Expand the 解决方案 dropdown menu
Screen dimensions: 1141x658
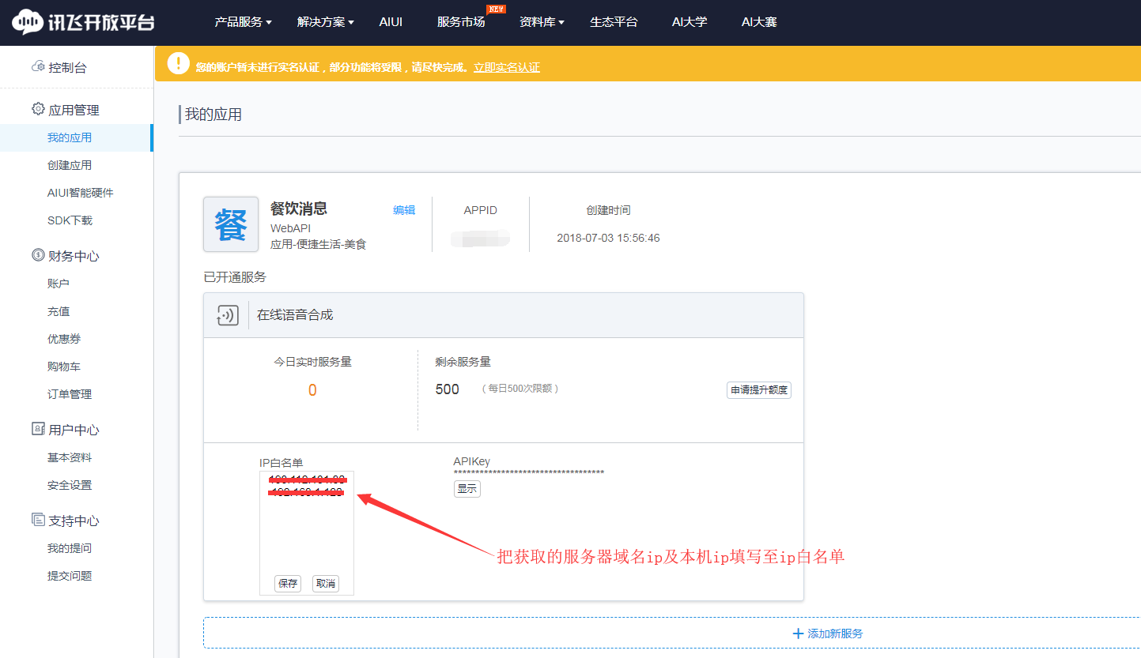[x=325, y=22]
